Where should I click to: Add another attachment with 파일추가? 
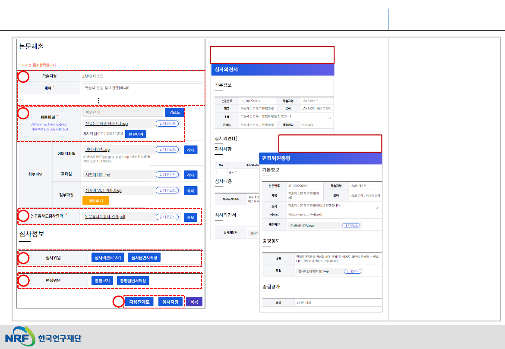click(95, 200)
